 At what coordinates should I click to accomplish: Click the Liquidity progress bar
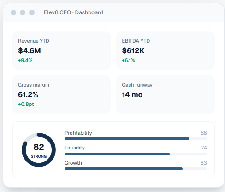pyautogui.click(x=136, y=154)
